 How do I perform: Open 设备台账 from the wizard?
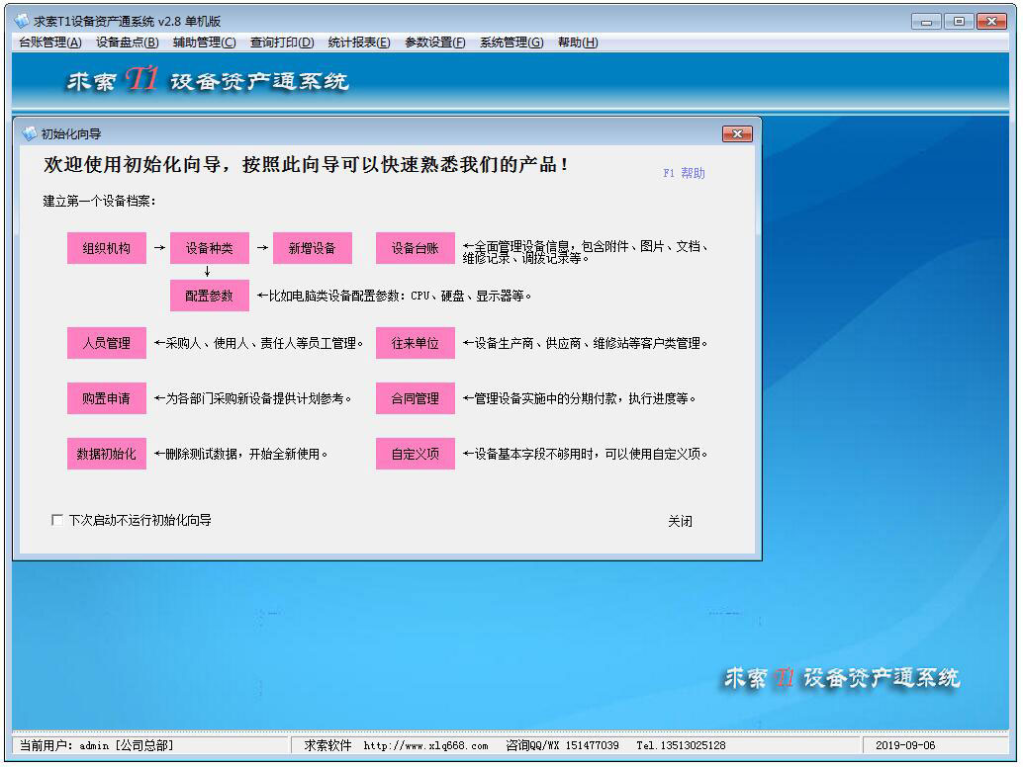(415, 248)
